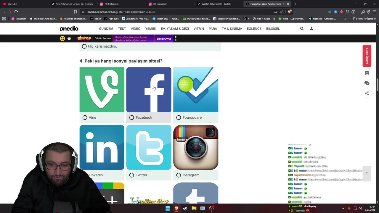The image size is (379, 213).
Task: Open the cobalt bookmark
Action: pyautogui.click(x=96, y=19)
